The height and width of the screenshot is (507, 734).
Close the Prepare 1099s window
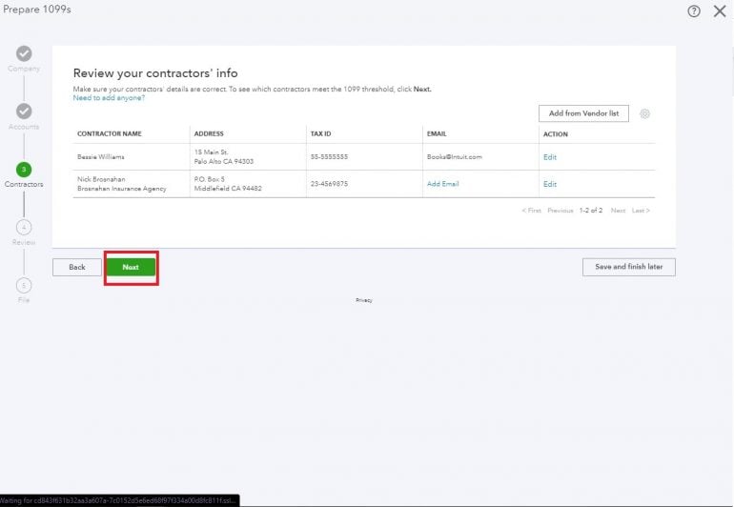(720, 10)
